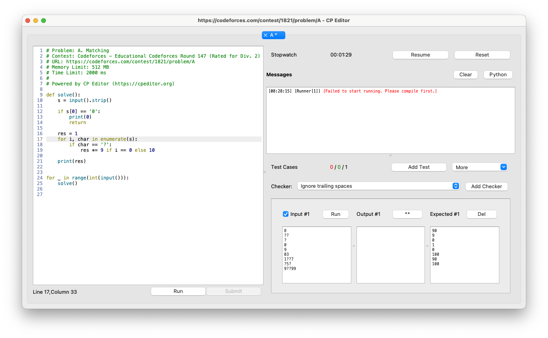This screenshot has width=548, height=338.
Task: Uncheck the Input #1 checkbox
Action: coord(285,214)
